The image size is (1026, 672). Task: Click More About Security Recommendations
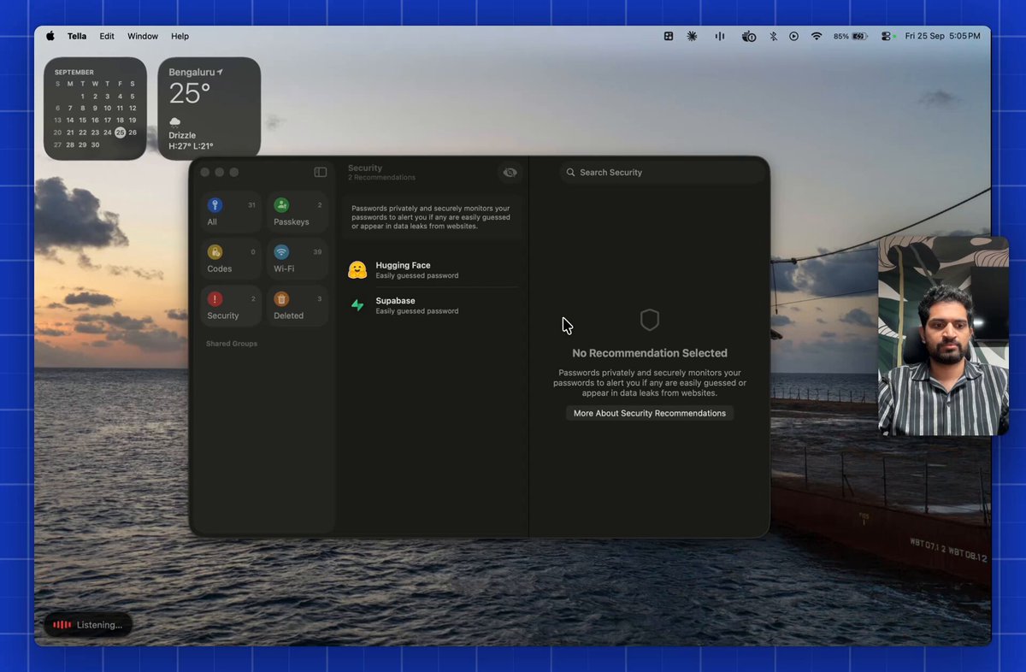click(650, 413)
